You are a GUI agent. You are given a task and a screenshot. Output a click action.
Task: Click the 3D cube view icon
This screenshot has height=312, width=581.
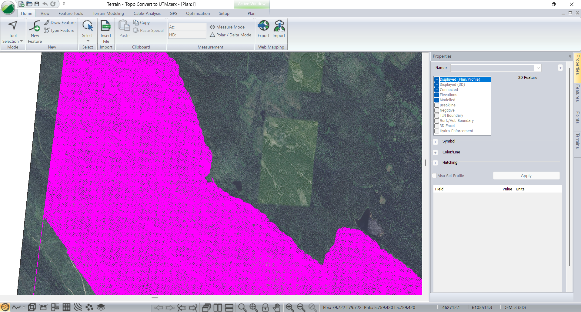click(32, 307)
